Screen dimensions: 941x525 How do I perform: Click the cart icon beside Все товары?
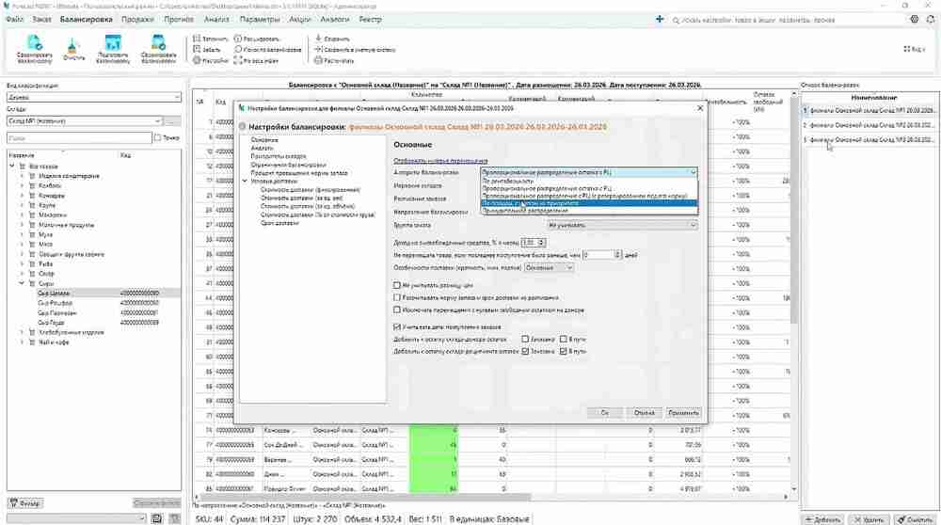[x=23, y=167]
